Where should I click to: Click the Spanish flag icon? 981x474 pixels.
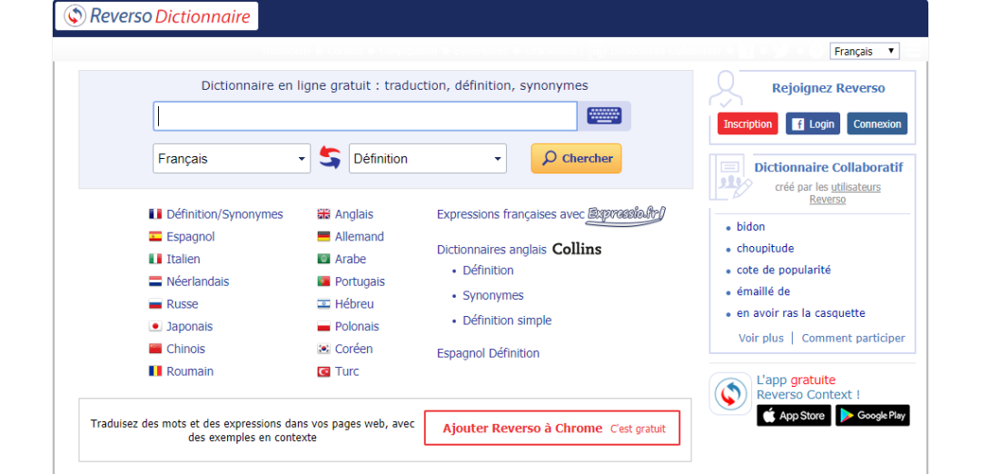(x=155, y=237)
